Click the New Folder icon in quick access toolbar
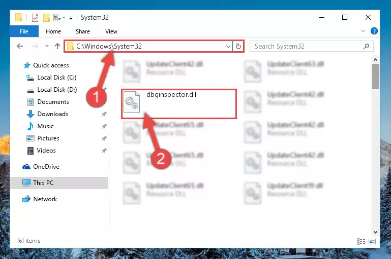The height and width of the screenshot is (259, 391). pyautogui.click(x=46, y=18)
